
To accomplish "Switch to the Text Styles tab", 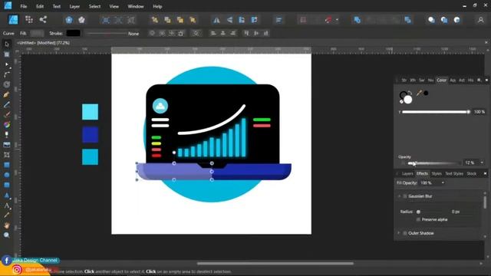I will pyautogui.click(x=454, y=174).
